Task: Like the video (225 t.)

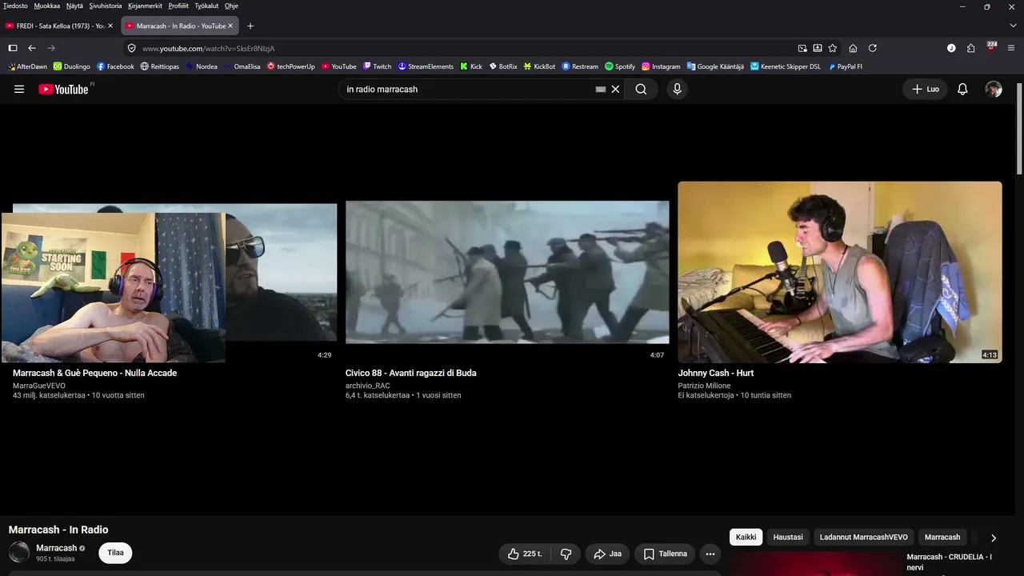Action: click(x=525, y=554)
